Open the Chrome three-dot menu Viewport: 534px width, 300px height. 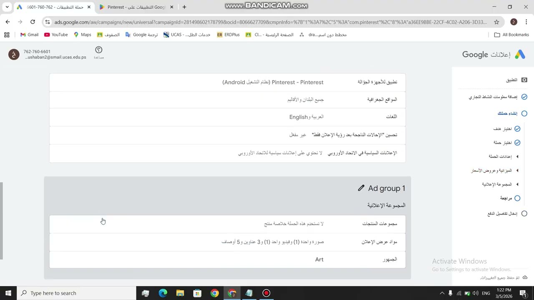coord(526,22)
